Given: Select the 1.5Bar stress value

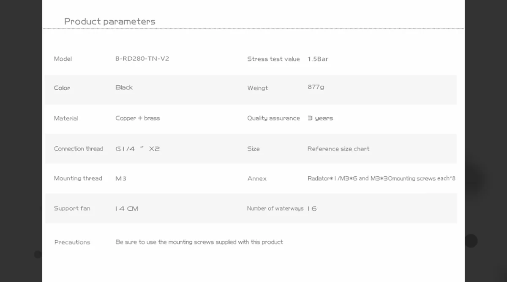Looking at the screenshot, I should pyautogui.click(x=318, y=59).
